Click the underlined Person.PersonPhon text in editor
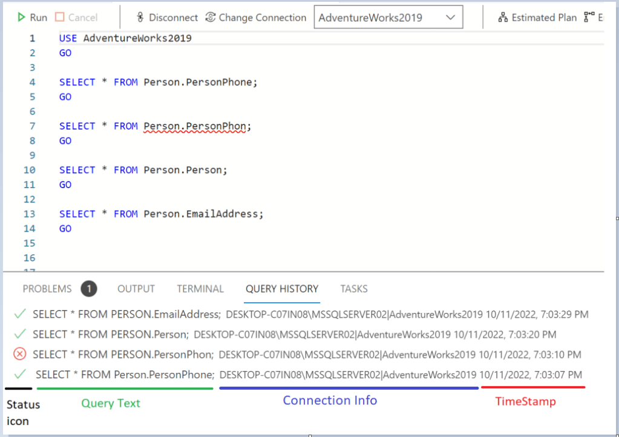619x437 pixels. click(x=195, y=126)
